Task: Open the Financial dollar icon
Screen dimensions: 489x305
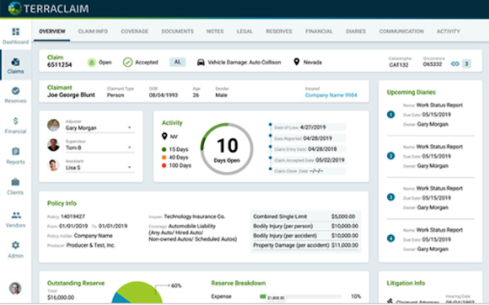Action: 15,121
